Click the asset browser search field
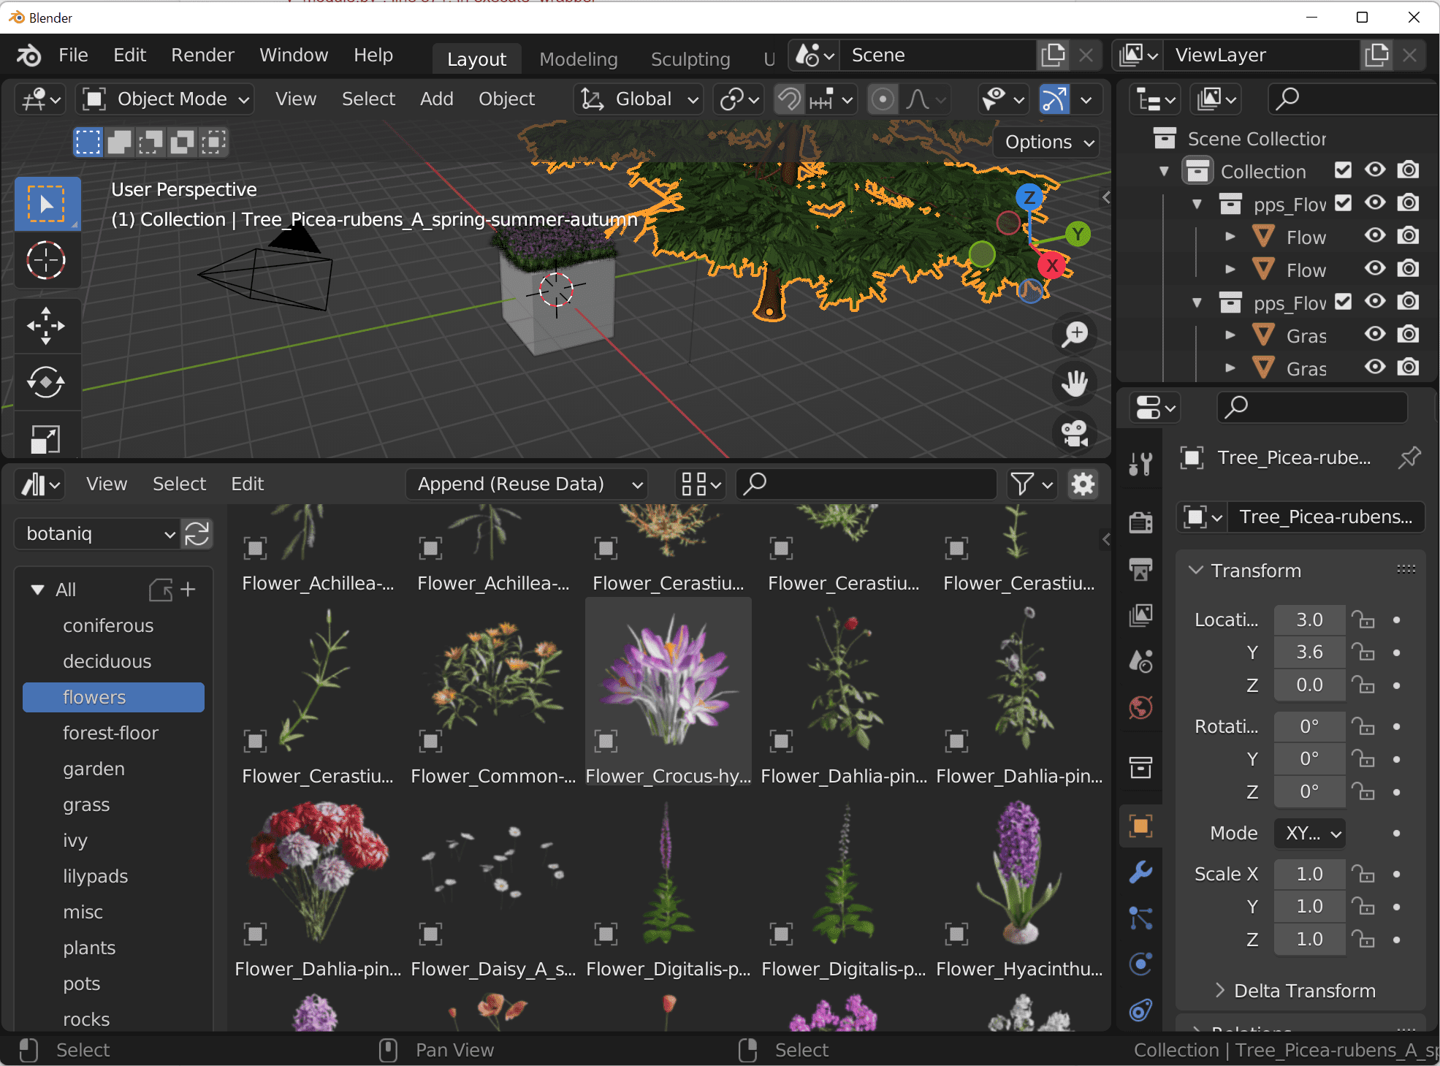 pyautogui.click(x=867, y=484)
